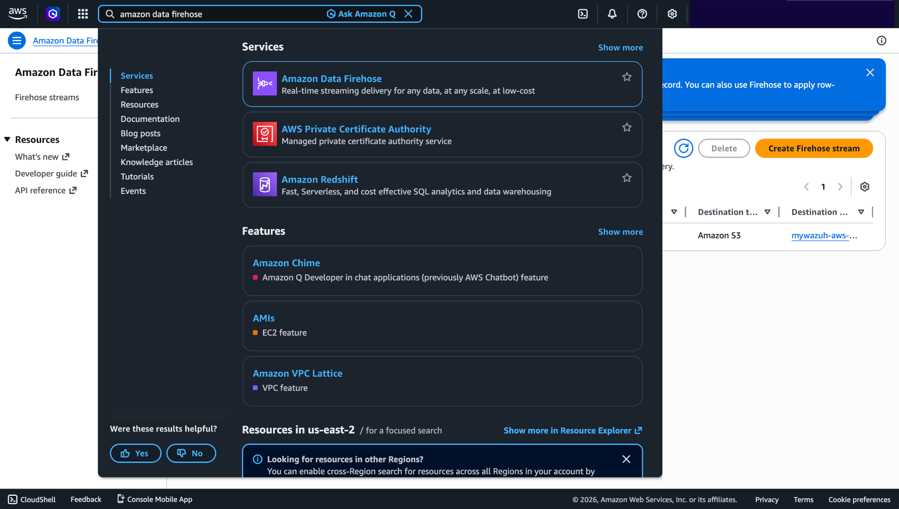Favorite Amazon Data Firehose with star
899x509 pixels.
[627, 77]
